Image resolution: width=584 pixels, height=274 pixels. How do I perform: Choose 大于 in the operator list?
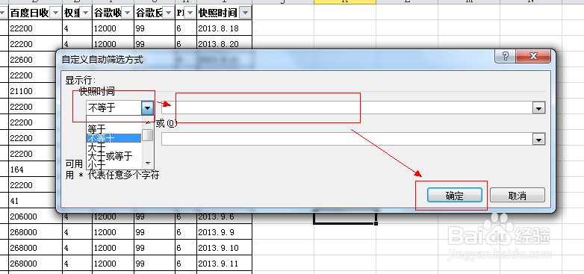click(x=114, y=147)
